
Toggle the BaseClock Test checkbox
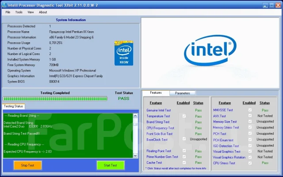(184, 139)
